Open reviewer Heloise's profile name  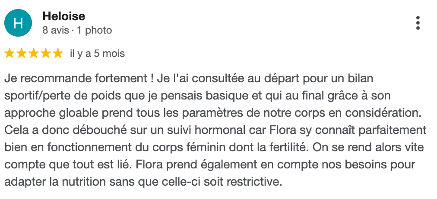64,17
